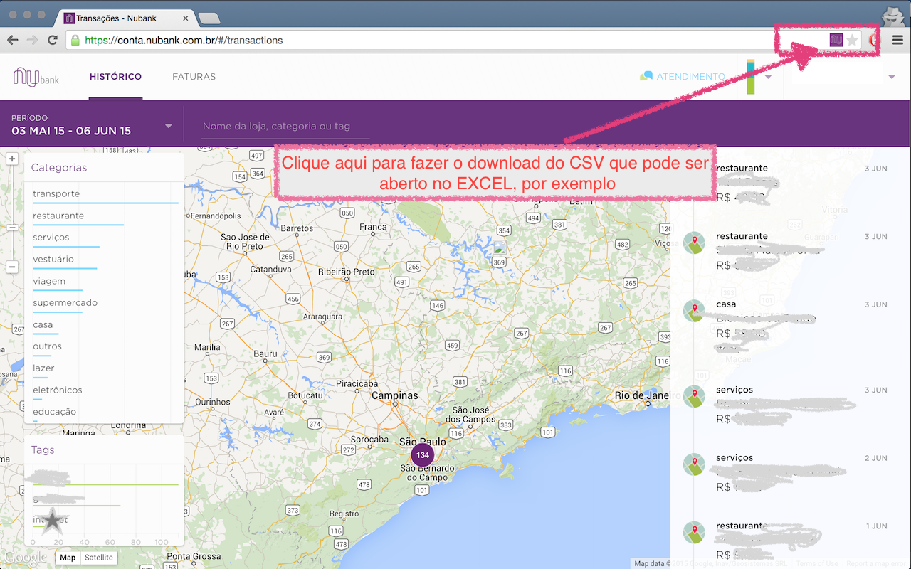
Task: Click the 1 JUN restaurante transaction icon
Action: [x=693, y=533]
